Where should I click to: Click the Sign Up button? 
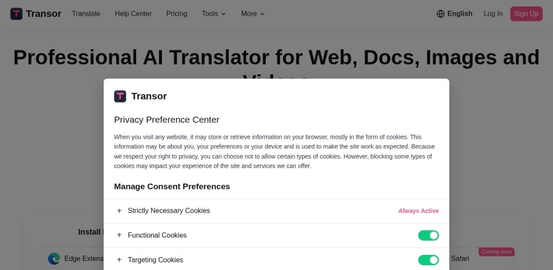526,13
